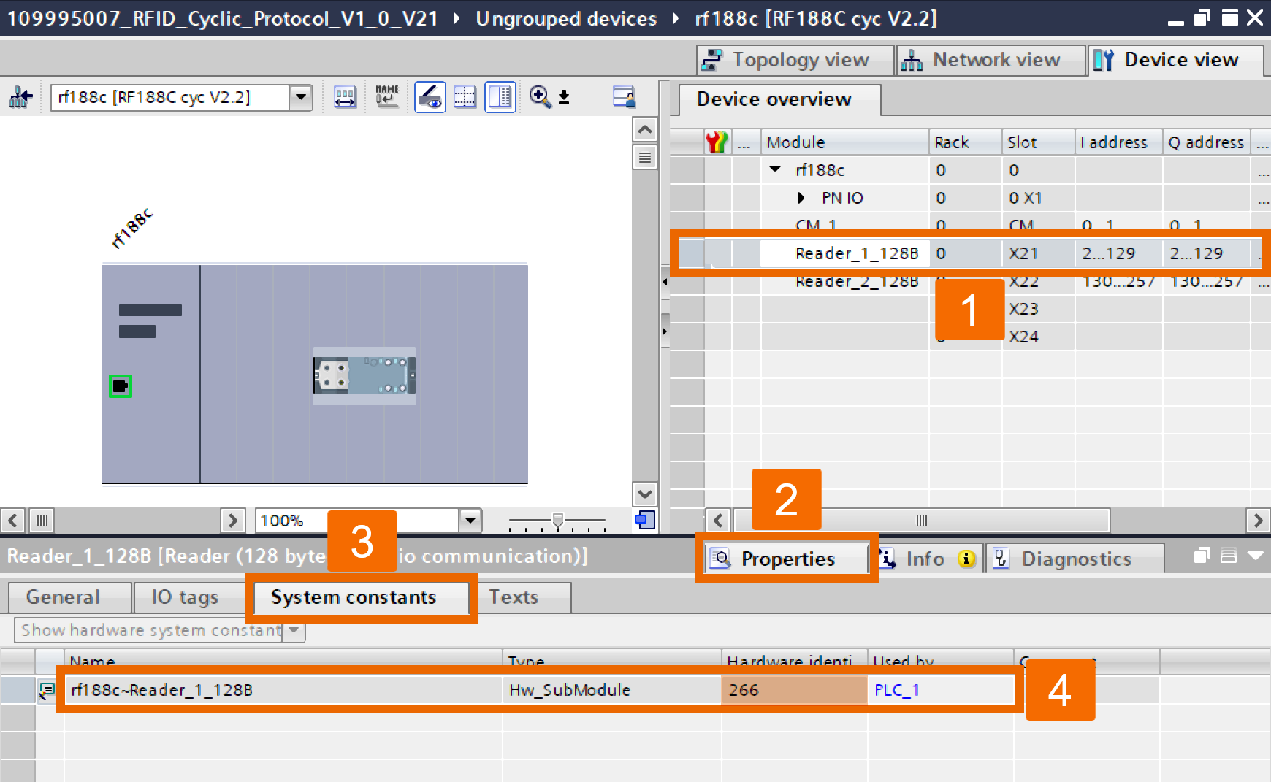
Task: Click the restore window button in title bar
Action: 1202,18
